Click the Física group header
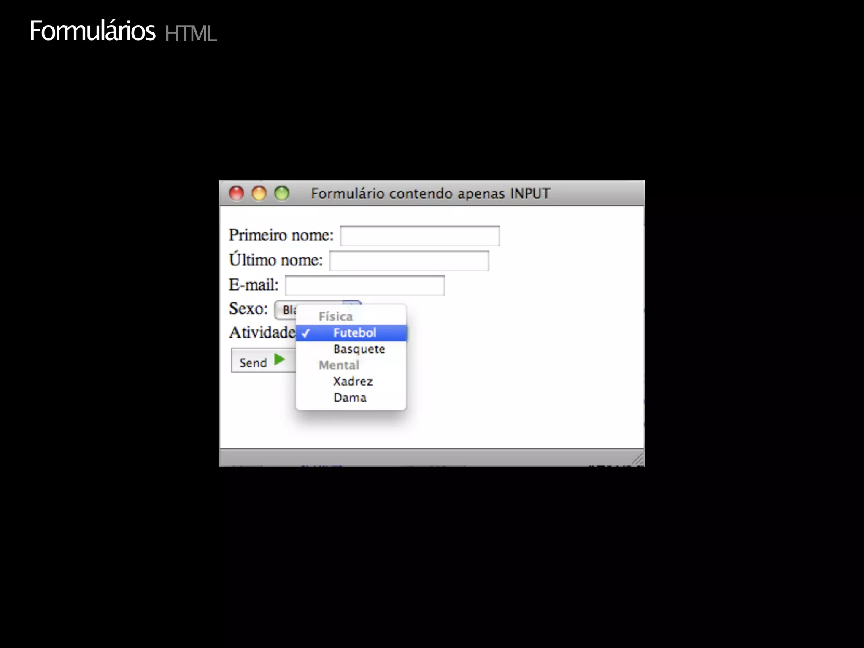The image size is (864, 648). click(335, 316)
